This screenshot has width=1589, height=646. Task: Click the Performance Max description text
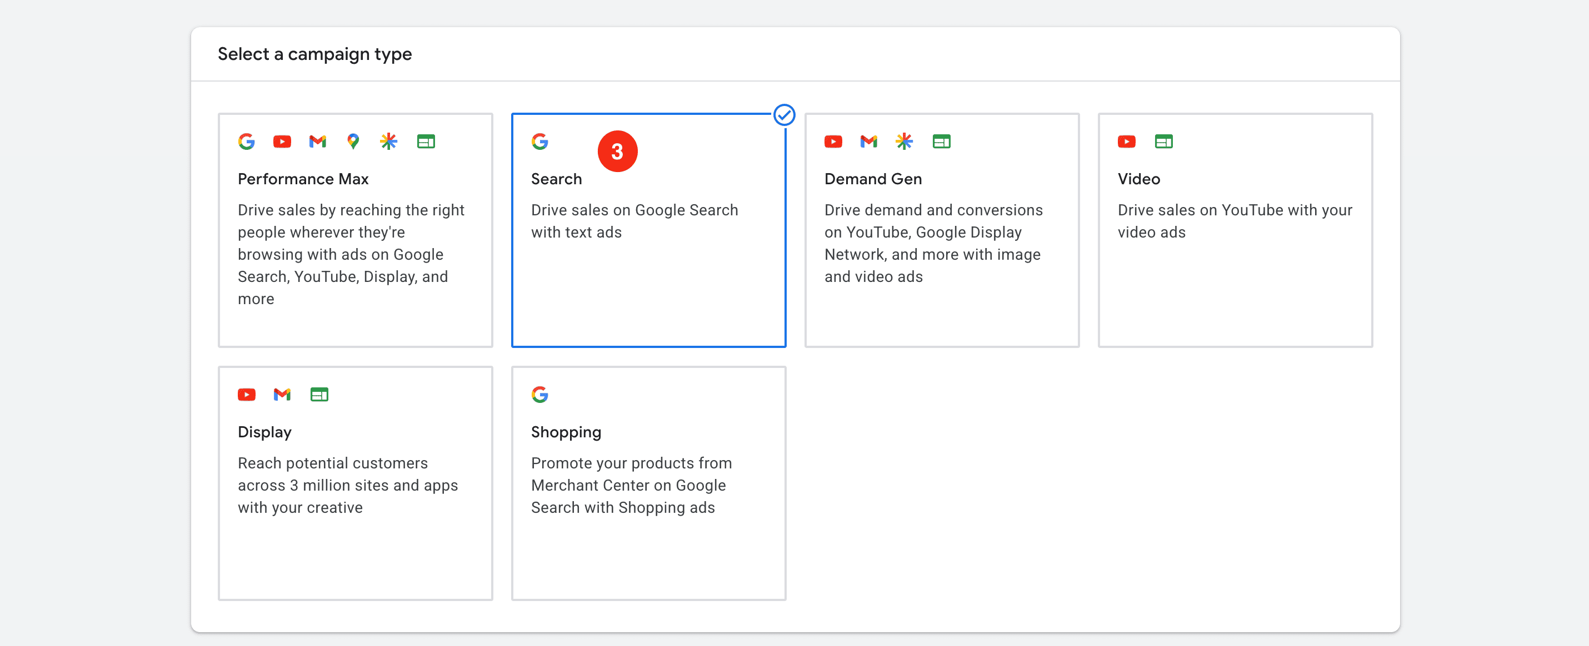click(351, 255)
